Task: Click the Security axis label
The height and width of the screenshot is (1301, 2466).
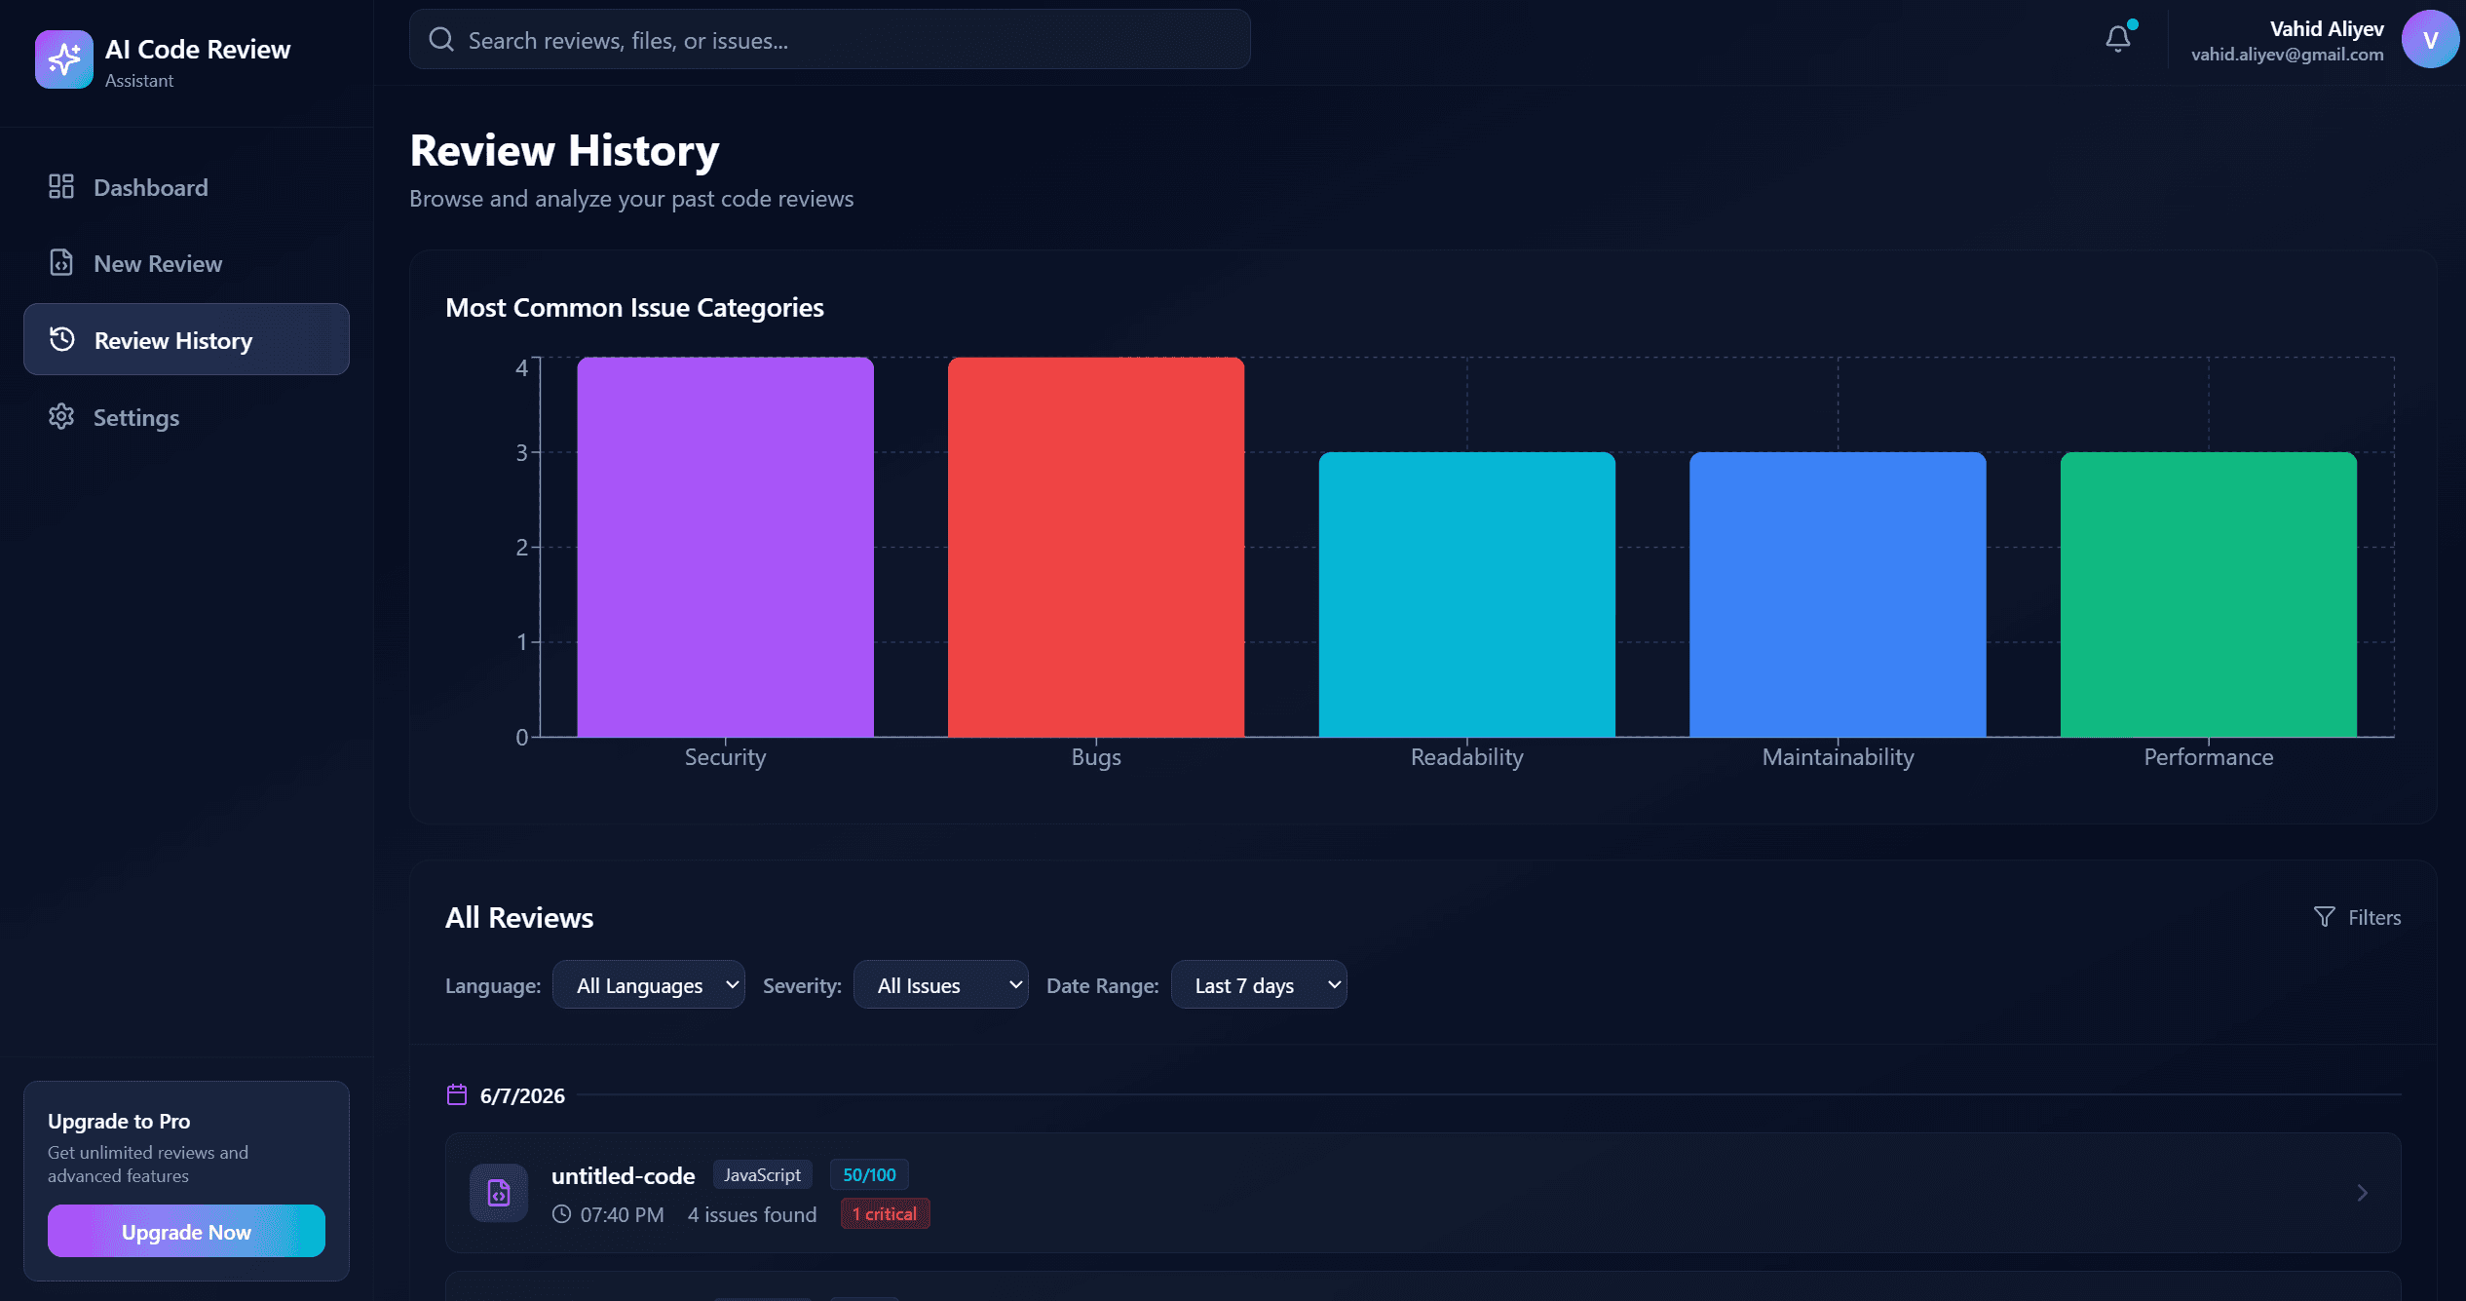Action: [x=725, y=757]
